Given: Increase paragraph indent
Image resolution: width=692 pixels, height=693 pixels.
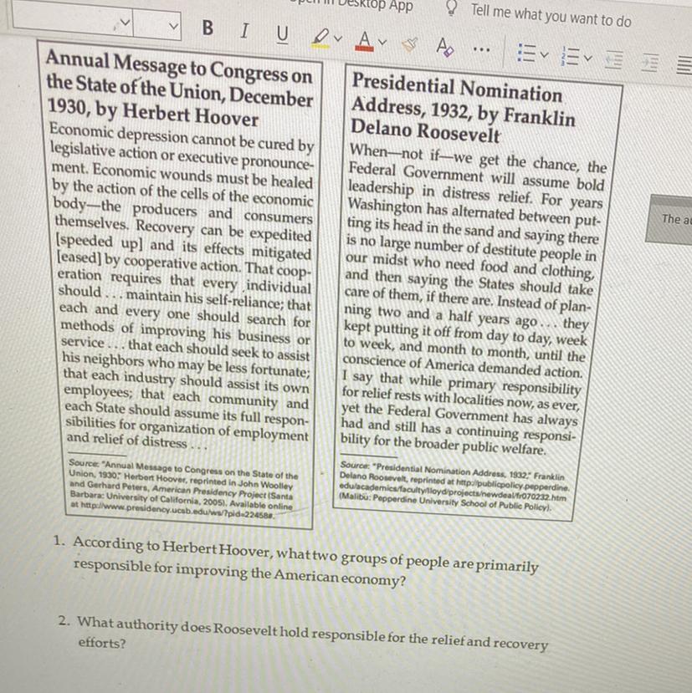Looking at the screenshot, I should click(x=650, y=63).
